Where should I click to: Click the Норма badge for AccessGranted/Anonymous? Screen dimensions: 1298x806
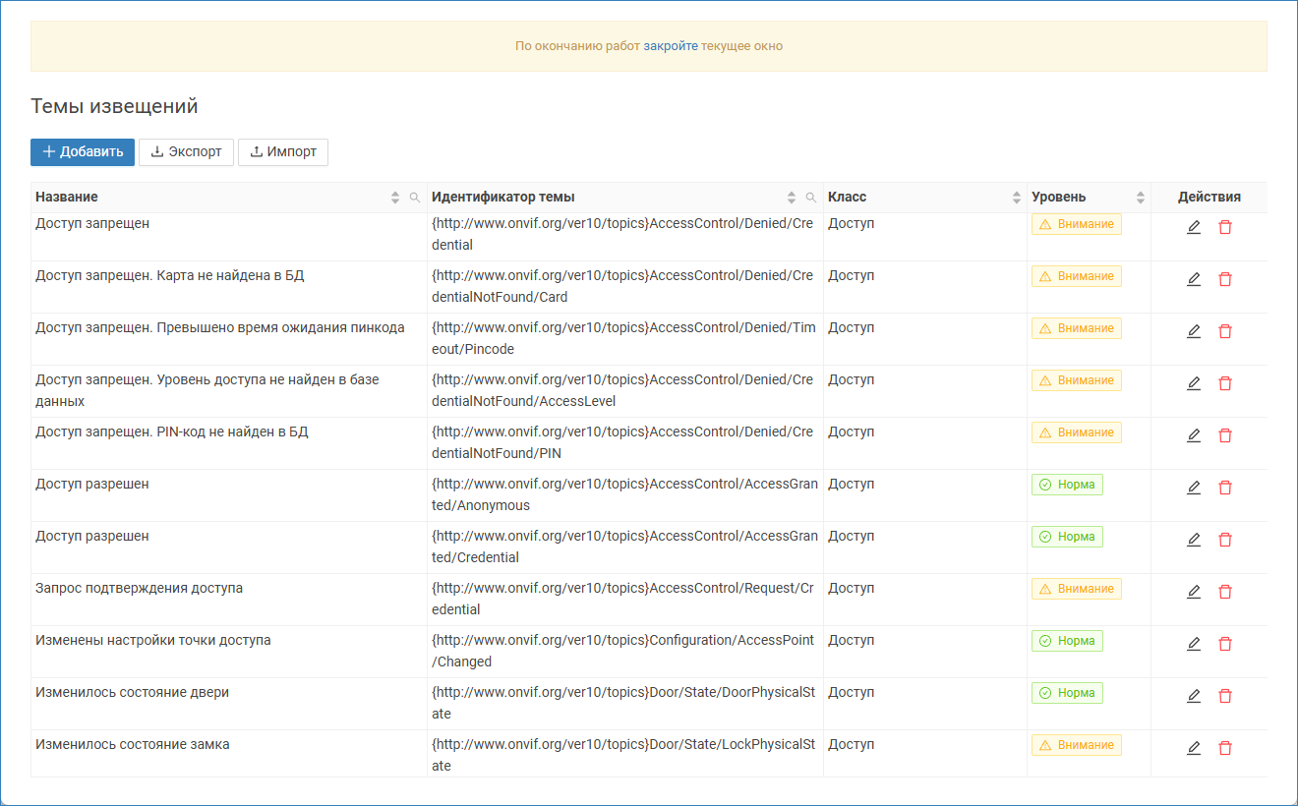1067,485
